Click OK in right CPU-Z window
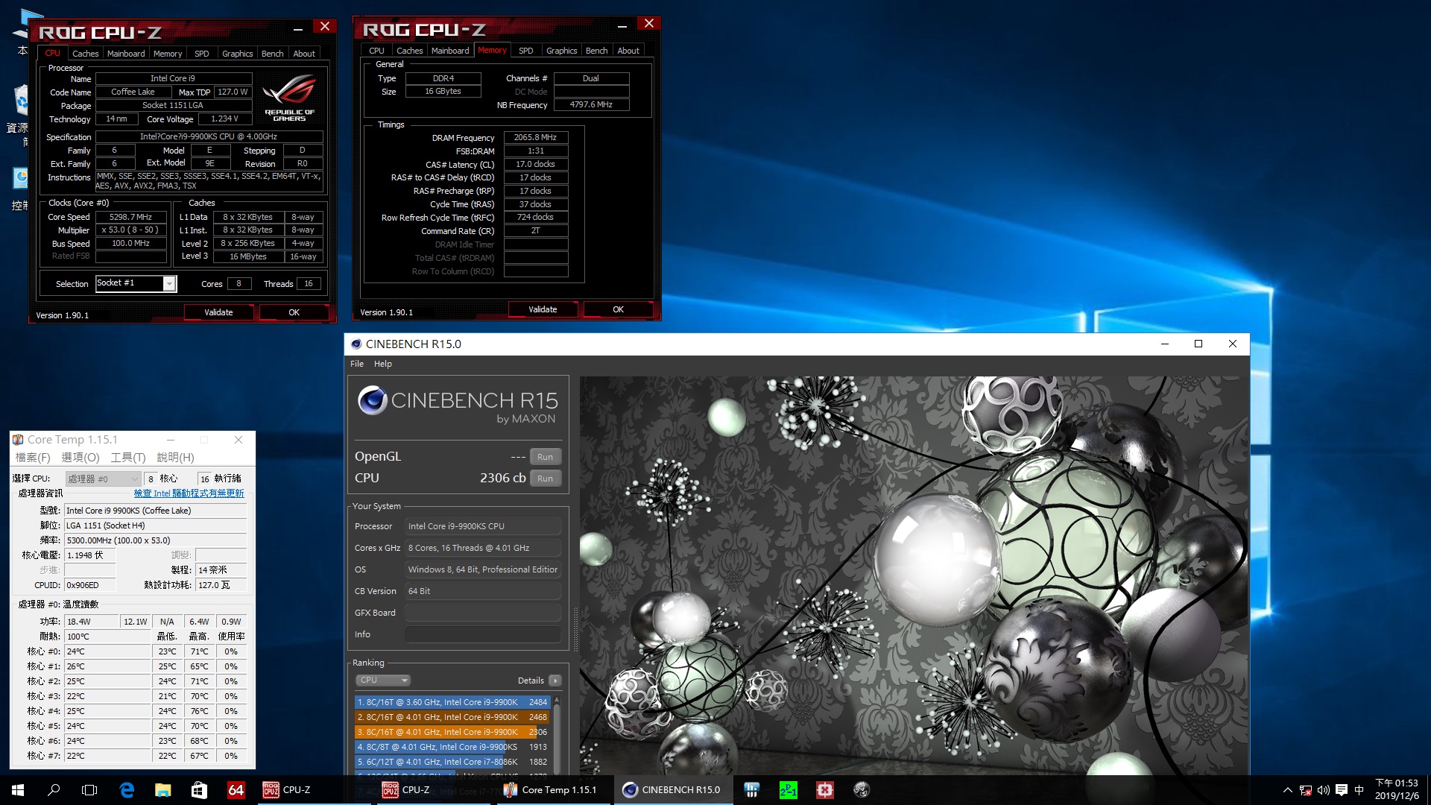Viewport: 1431px width, 805px height. click(x=618, y=309)
